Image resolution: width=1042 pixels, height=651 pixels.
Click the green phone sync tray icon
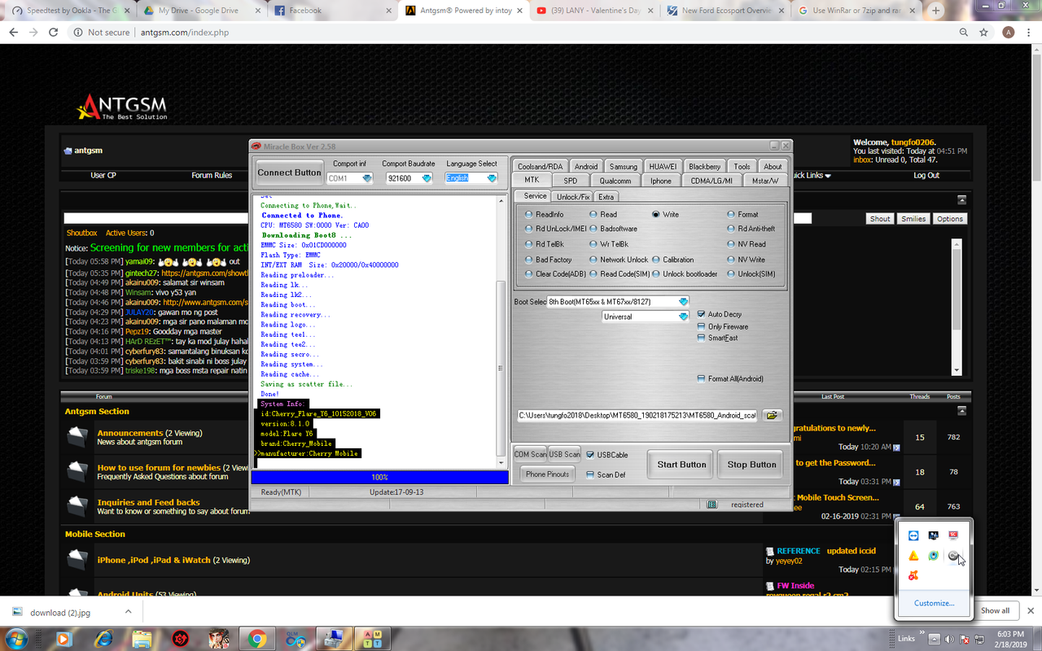pos(934,556)
